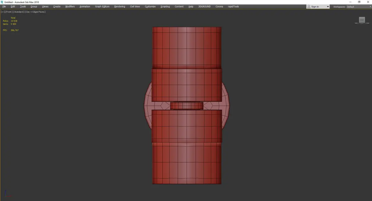
Task: Open the Civil View menu
Action: pos(135,6)
